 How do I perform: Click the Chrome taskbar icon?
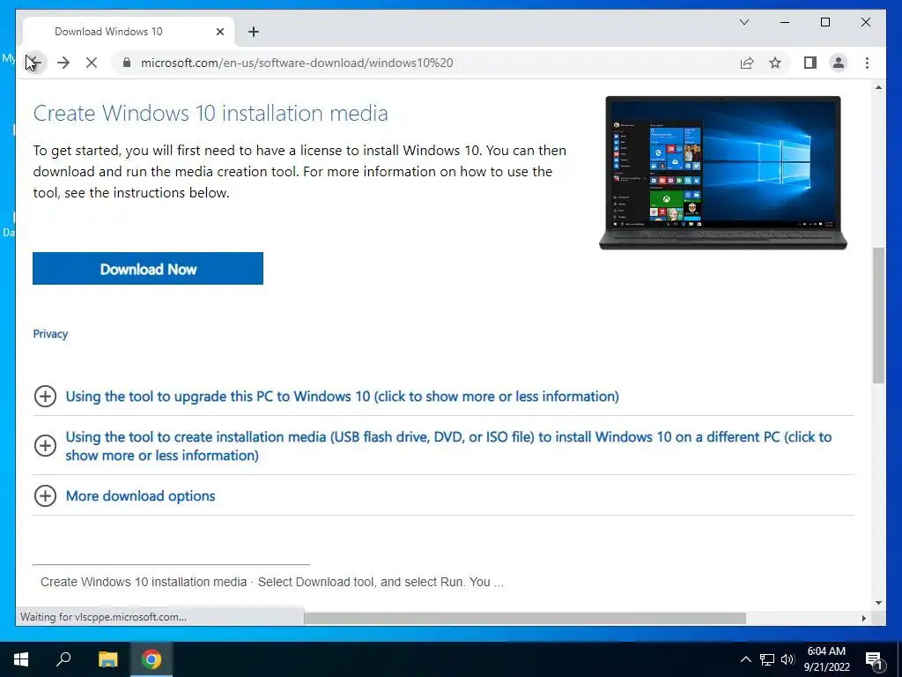pyautogui.click(x=152, y=659)
